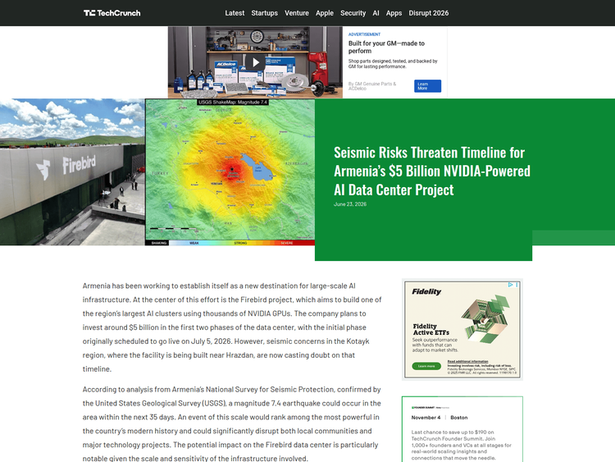The image size is (615, 462).
Task: Click the Founder Summit logo in promo card
Action: (430, 408)
